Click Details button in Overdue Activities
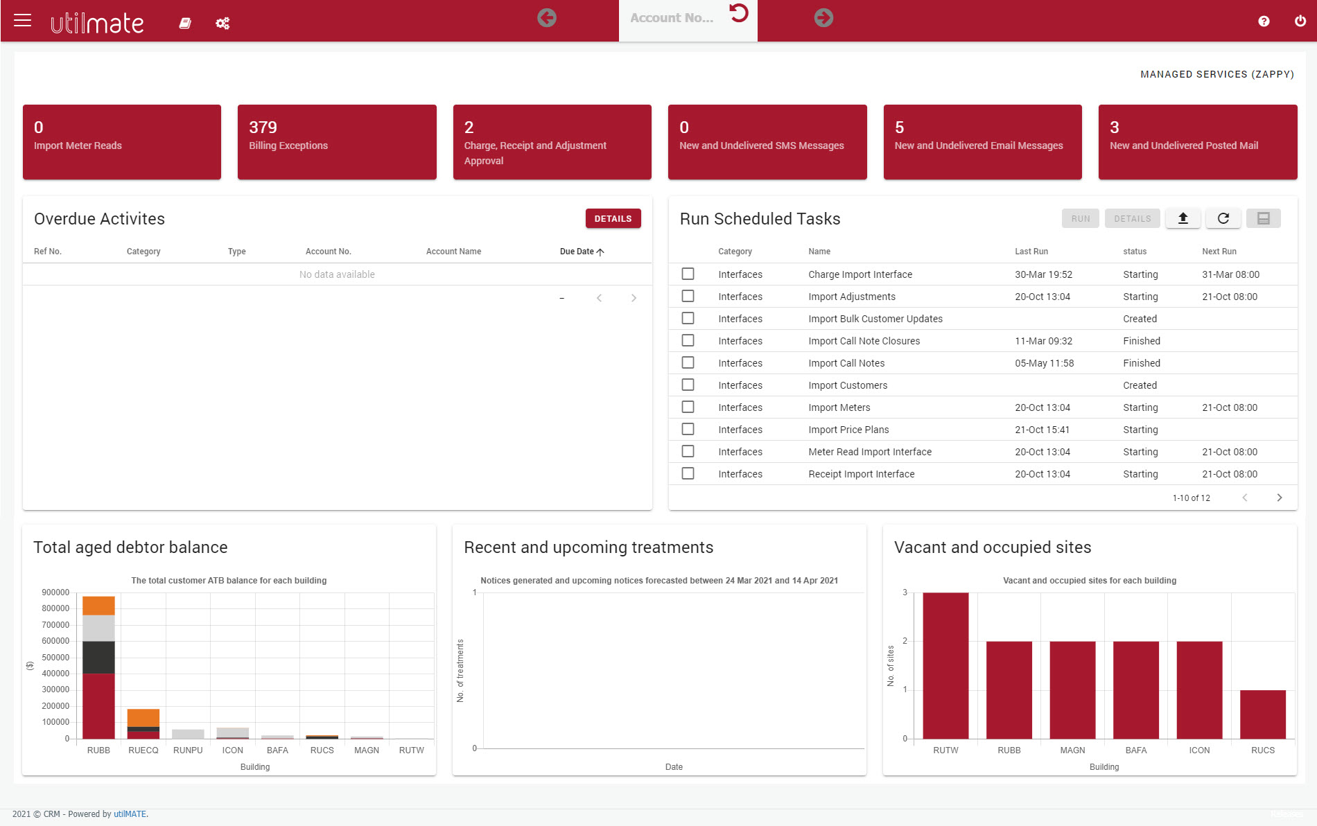 click(613, 218)
